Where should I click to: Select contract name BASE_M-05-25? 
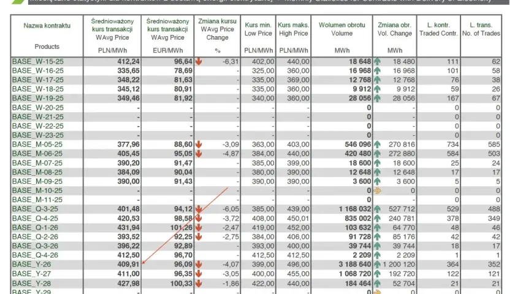(37, 145)
